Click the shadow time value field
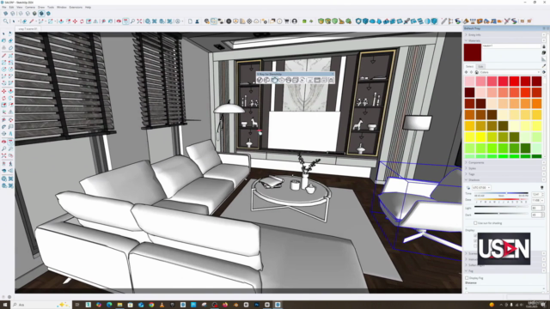 tap(536, 194)
